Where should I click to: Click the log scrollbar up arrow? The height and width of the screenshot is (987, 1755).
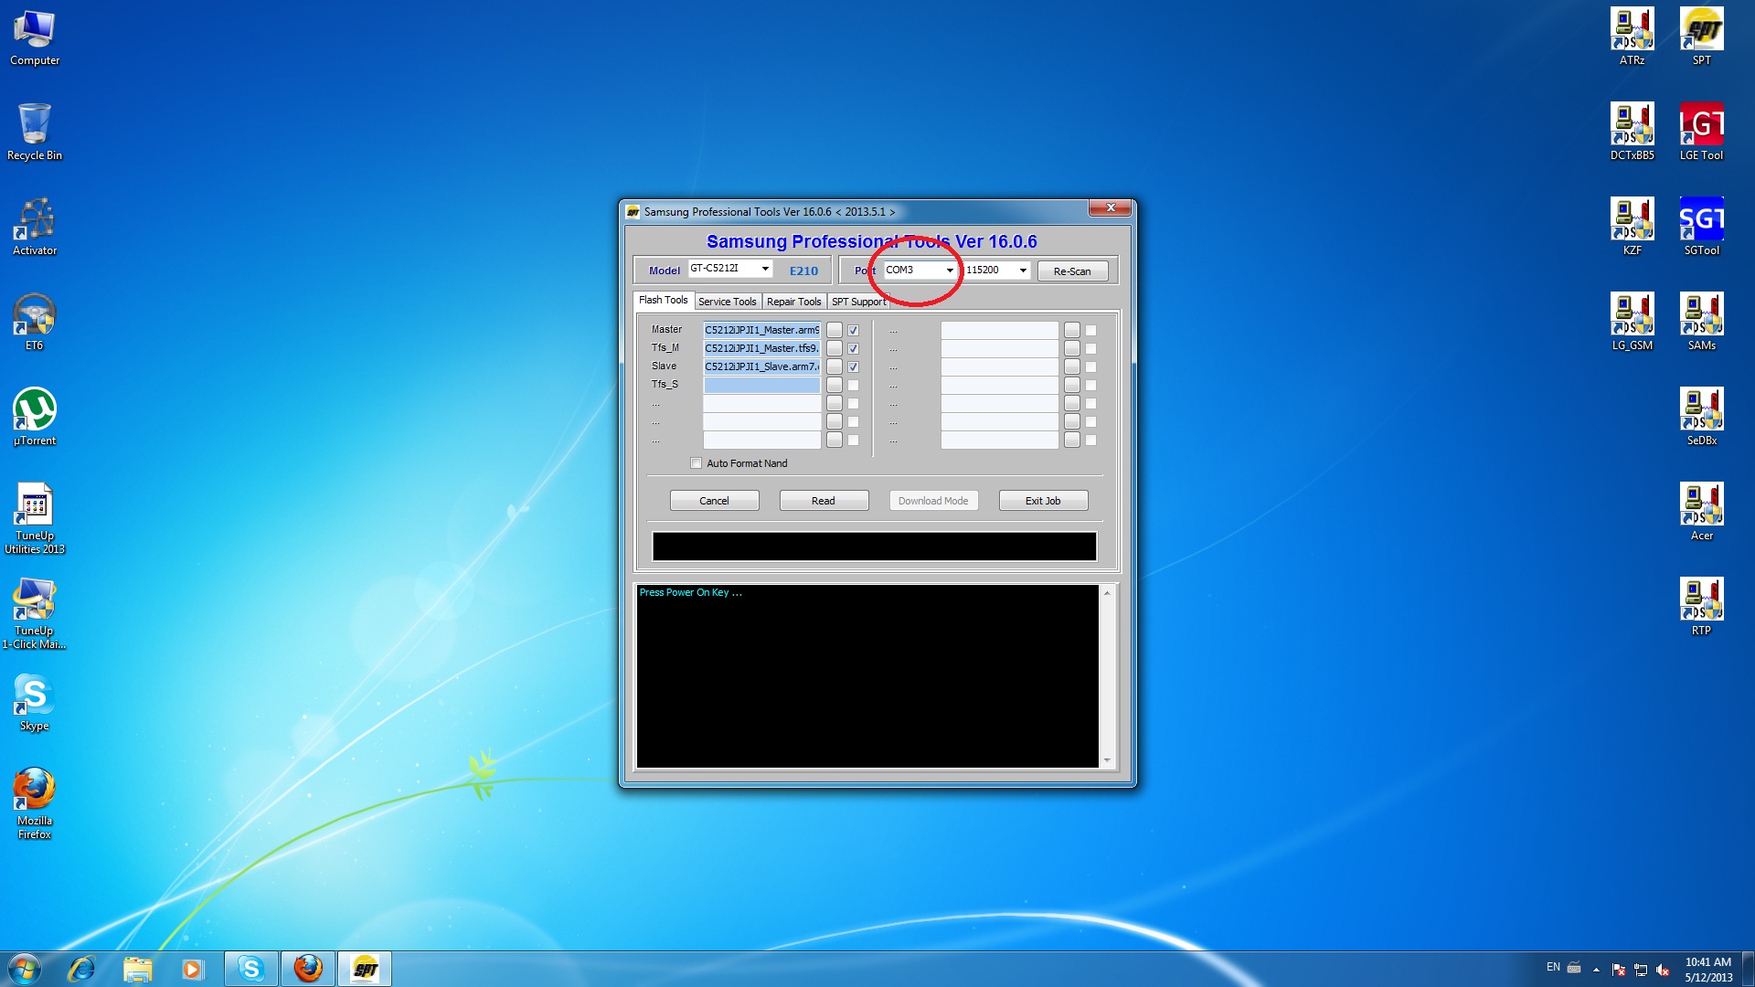point(1107,593)
